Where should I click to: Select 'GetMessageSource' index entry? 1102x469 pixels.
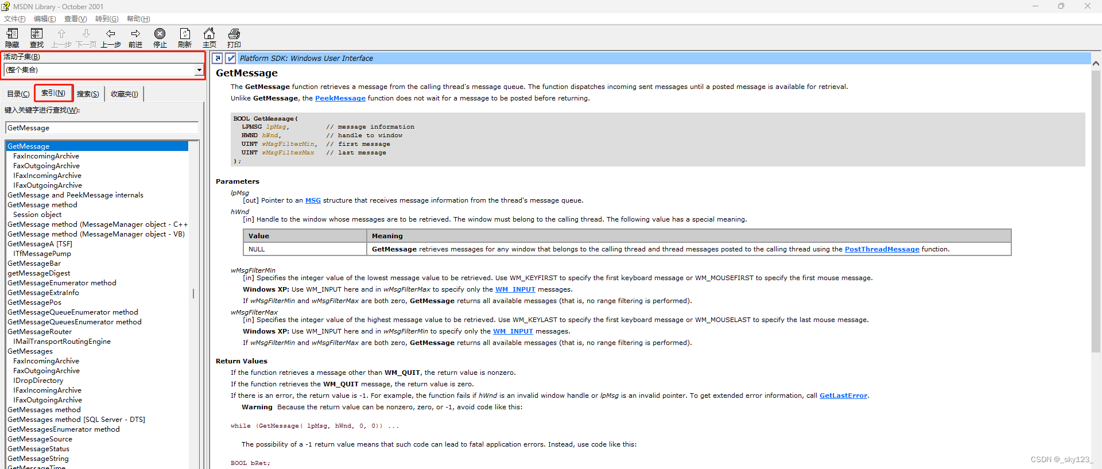[x=40, y=439]
